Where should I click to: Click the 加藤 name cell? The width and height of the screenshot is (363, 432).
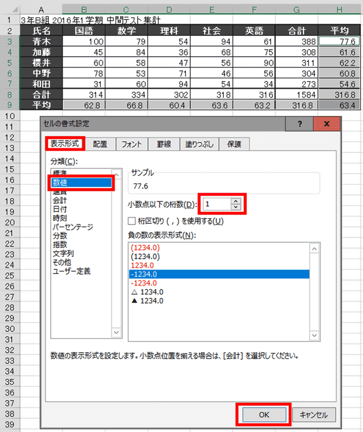click(41, 52)
